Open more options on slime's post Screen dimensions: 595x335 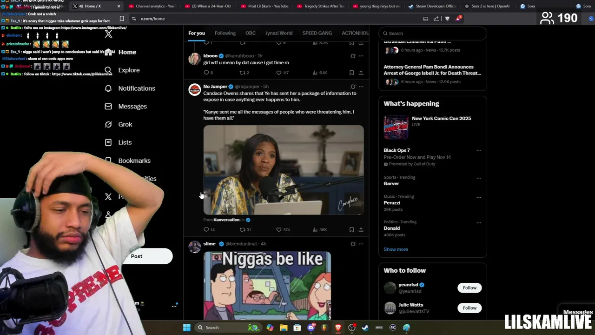361,244
